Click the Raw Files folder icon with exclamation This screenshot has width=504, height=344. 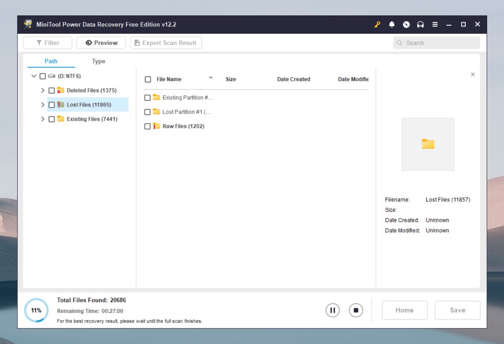click(156, 126)
